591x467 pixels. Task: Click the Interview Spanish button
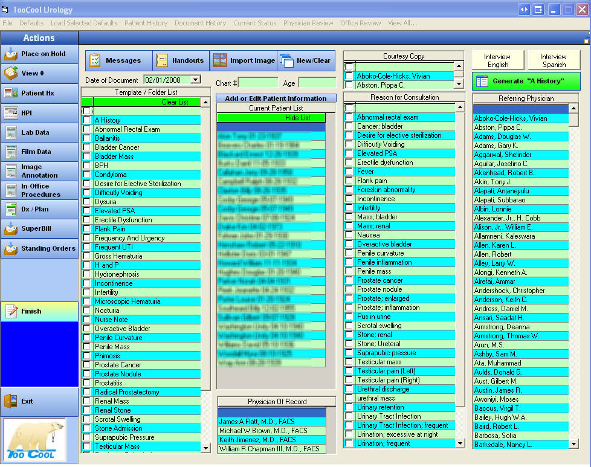coord(554,60)
